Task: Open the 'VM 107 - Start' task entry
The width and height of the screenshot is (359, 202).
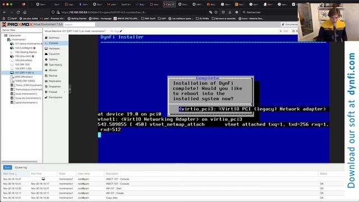Action: [173, 189]
